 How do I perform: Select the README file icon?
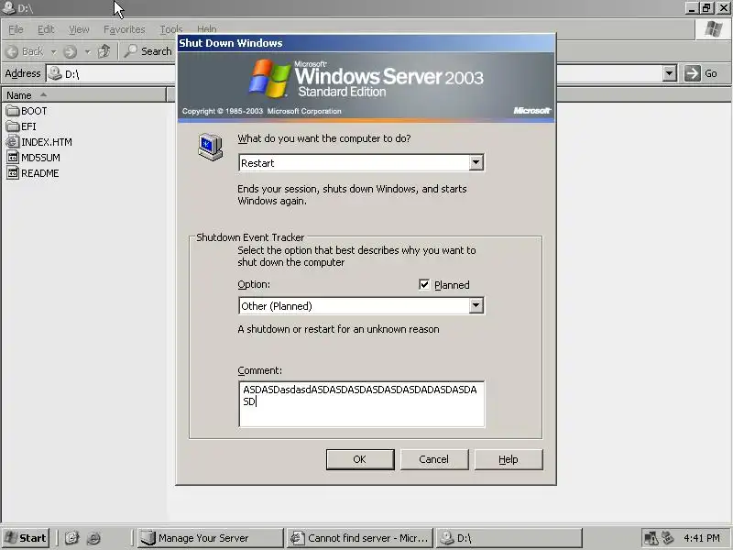[x=13, y=173]
